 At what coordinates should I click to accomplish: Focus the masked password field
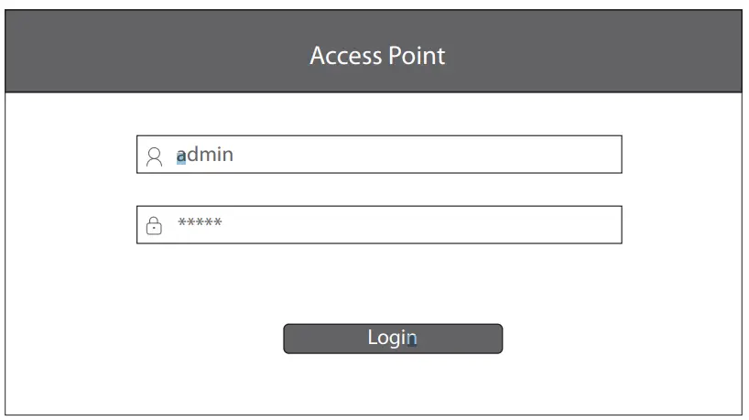[379, 224]
